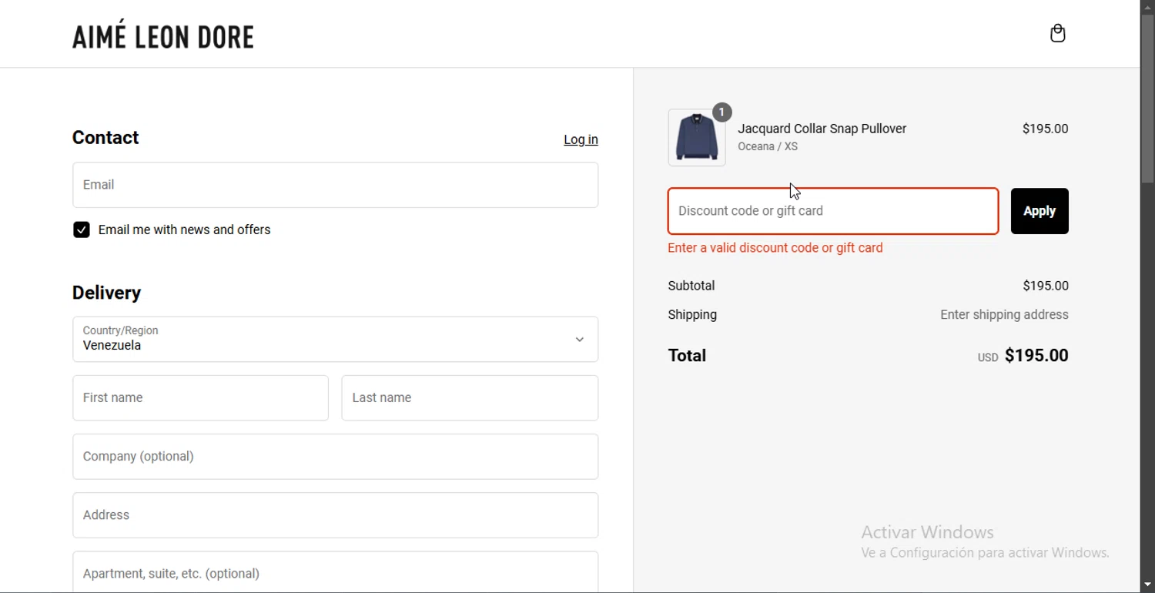This screenshot has width=1155, height=593.
Task: Click the page vertical scrollbar thumb
Action: click(x=1148, y=99)
